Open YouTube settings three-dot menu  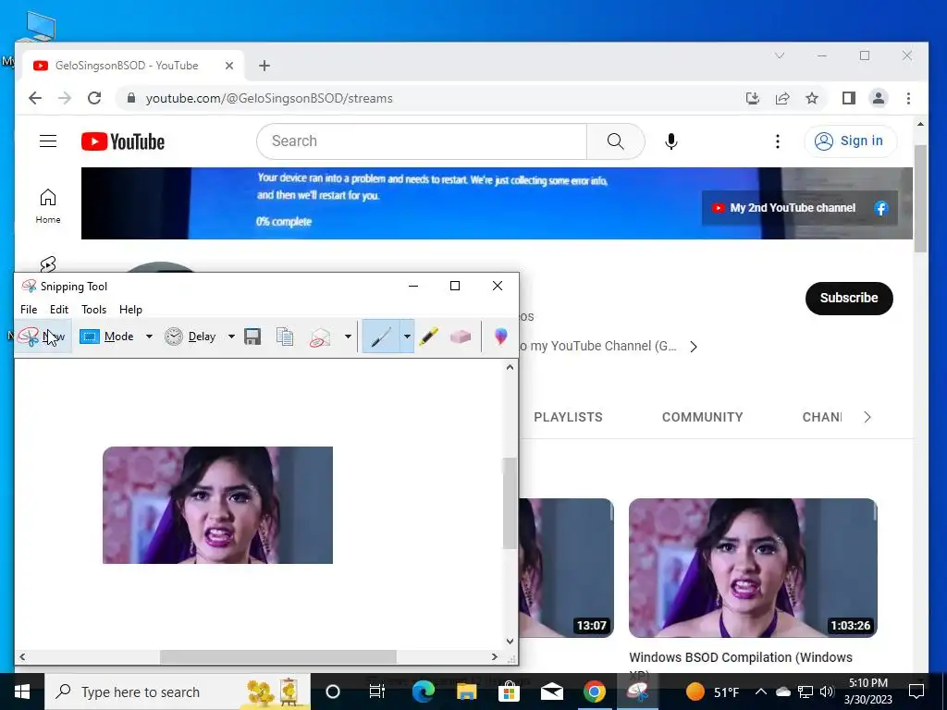777,141
